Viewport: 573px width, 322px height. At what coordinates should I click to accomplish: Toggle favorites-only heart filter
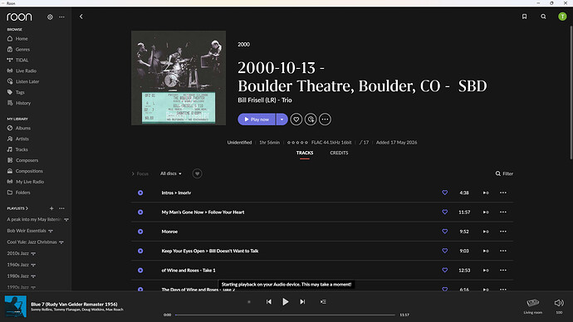(x=197, y=173)
